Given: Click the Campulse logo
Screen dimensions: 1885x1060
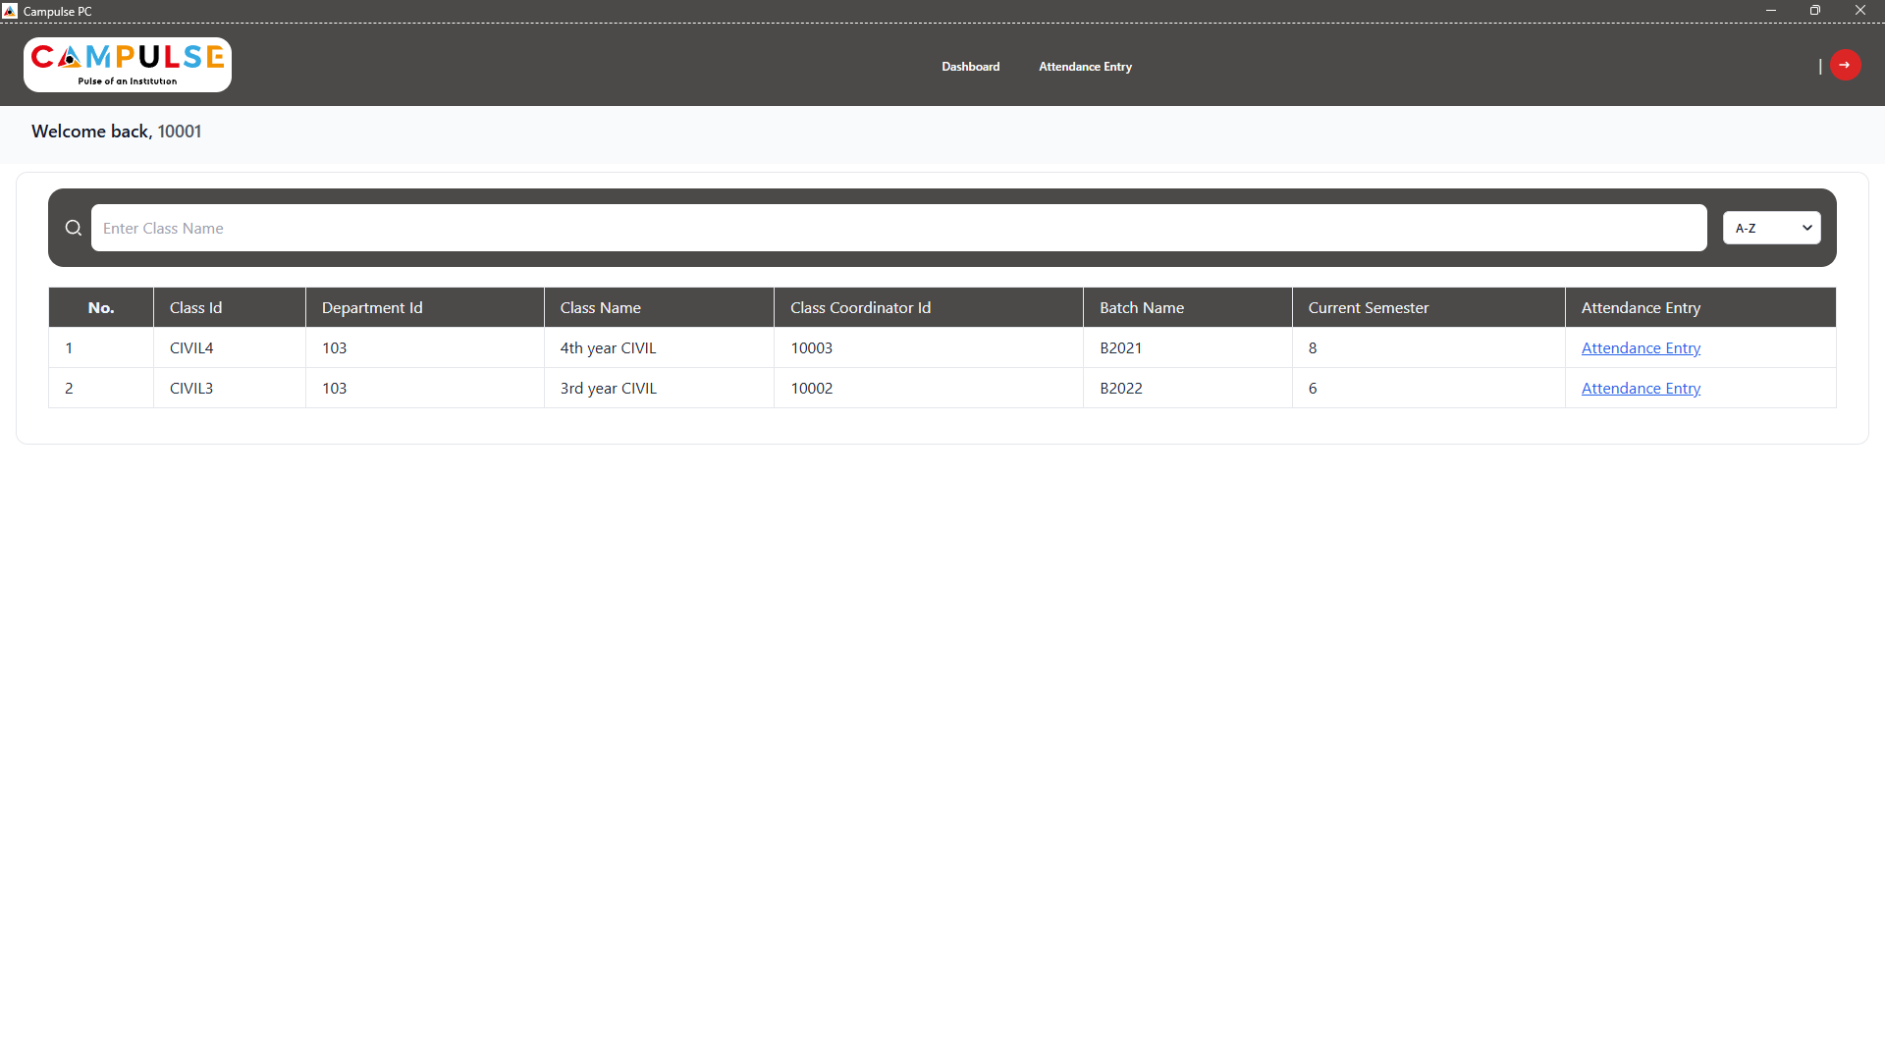Looking at the screenshot, I should (x=128, y=65).
